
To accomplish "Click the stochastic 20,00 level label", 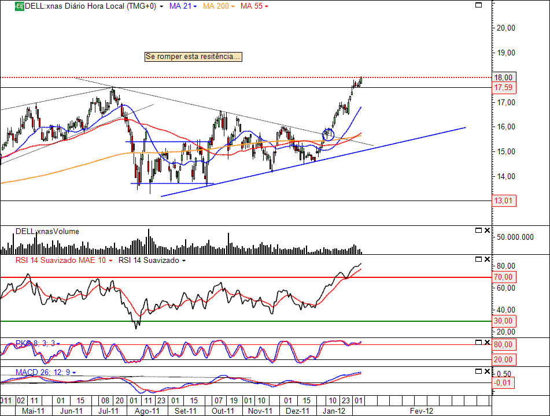I will coord(504,359).
